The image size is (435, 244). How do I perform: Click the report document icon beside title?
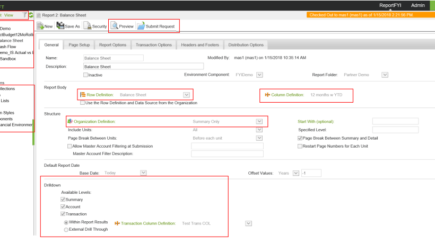click(x=39, y=15)
